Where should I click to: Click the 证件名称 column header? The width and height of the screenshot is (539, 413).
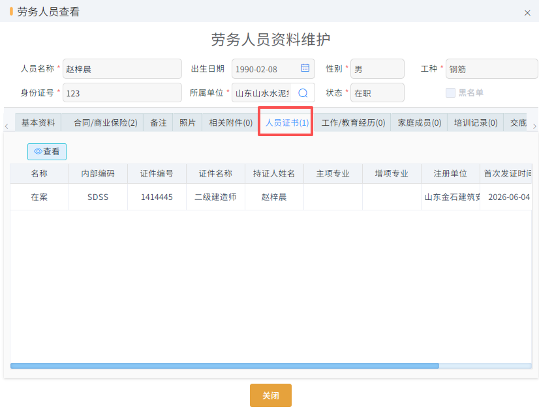[x=215, y=173]
